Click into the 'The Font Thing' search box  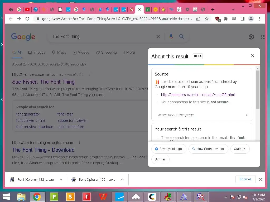tap(102, 36)
